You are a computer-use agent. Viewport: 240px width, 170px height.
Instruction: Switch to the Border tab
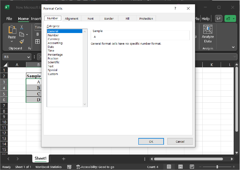point(109,19)
